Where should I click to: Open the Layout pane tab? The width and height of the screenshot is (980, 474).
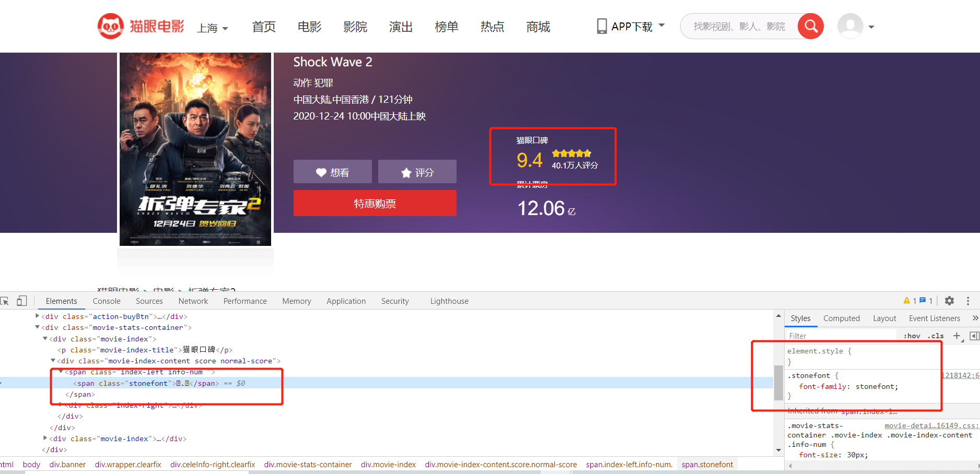point(884,318)
